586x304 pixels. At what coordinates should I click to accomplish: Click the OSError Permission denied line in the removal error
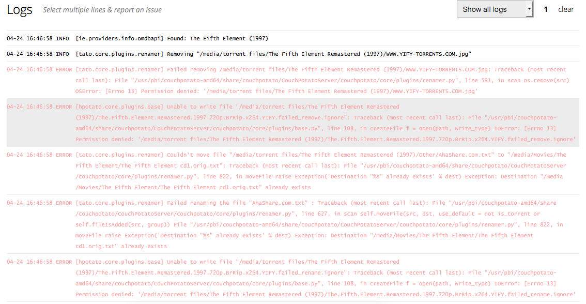point(276,91)
